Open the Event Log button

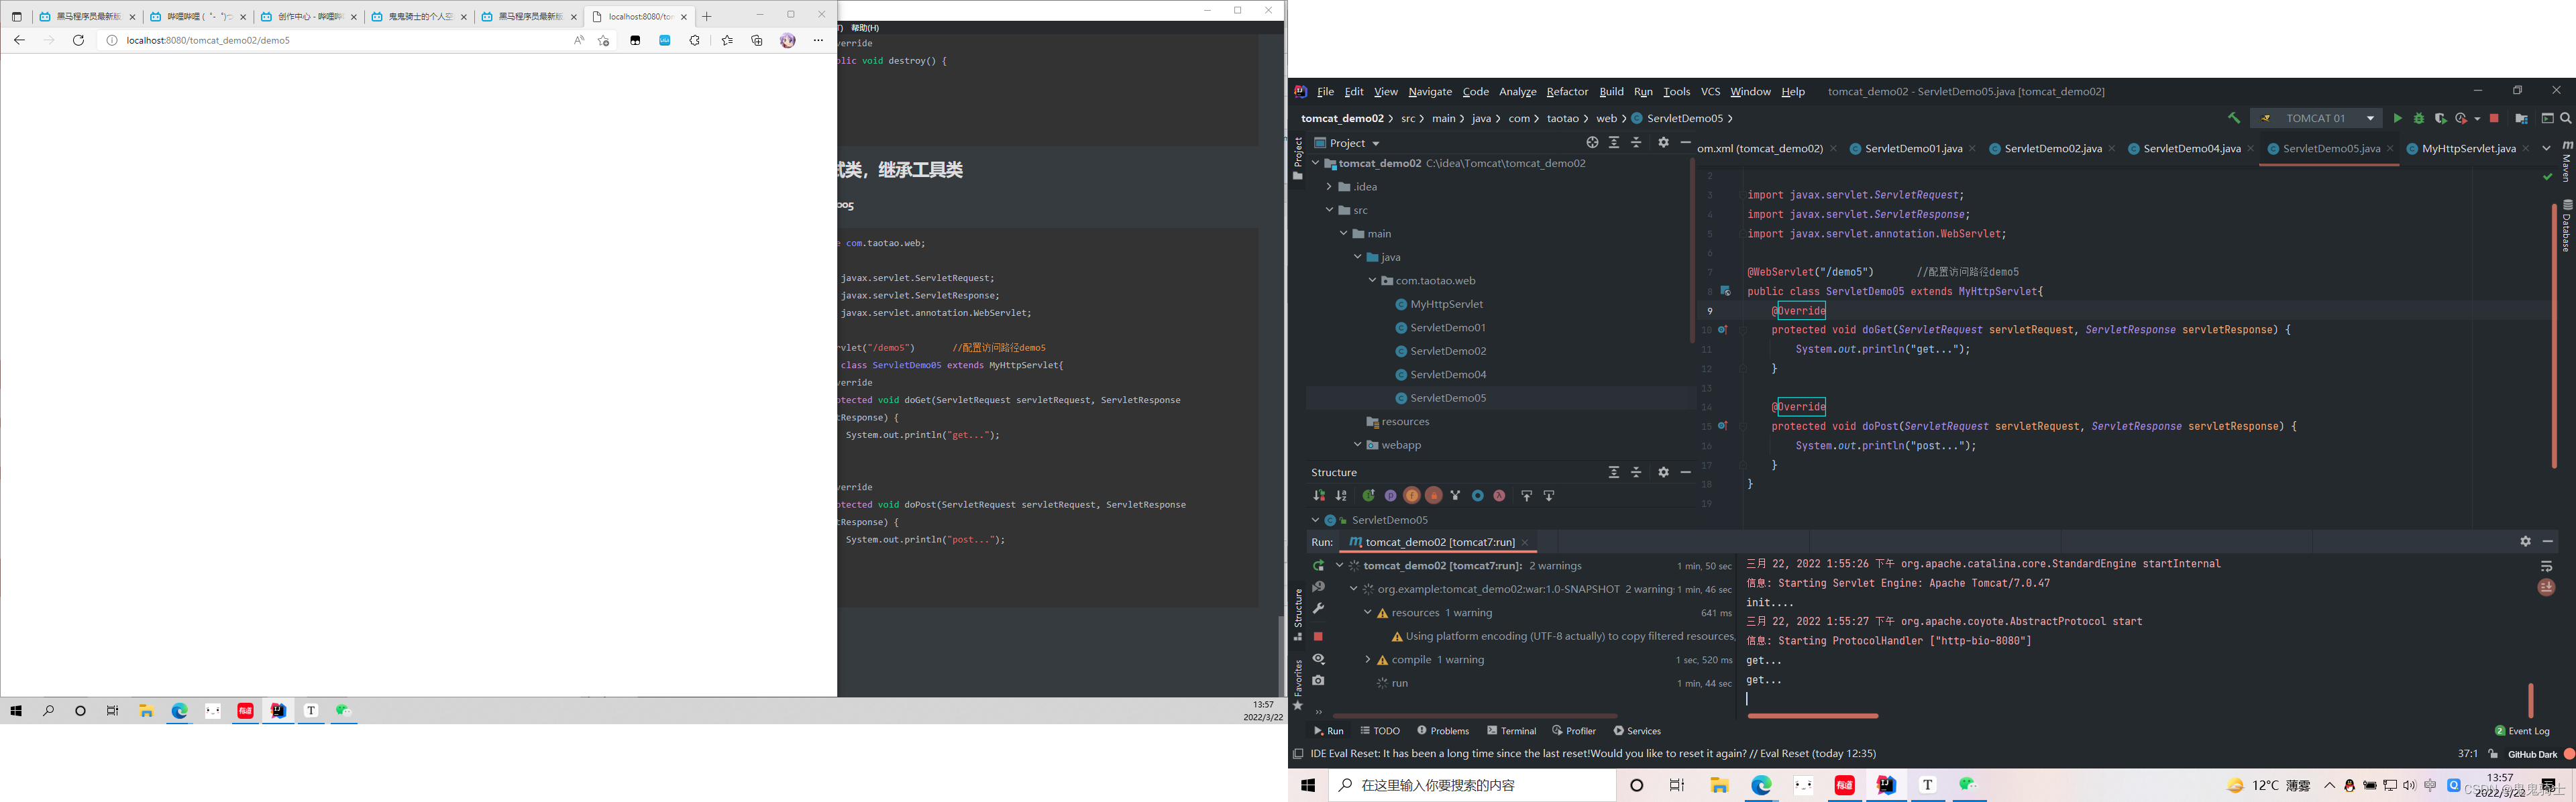point(2522,731)
